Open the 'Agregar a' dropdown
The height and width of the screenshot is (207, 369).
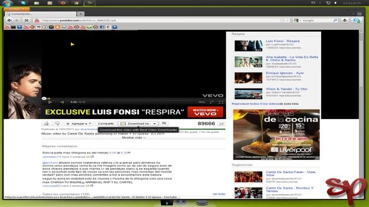[78, 124]
